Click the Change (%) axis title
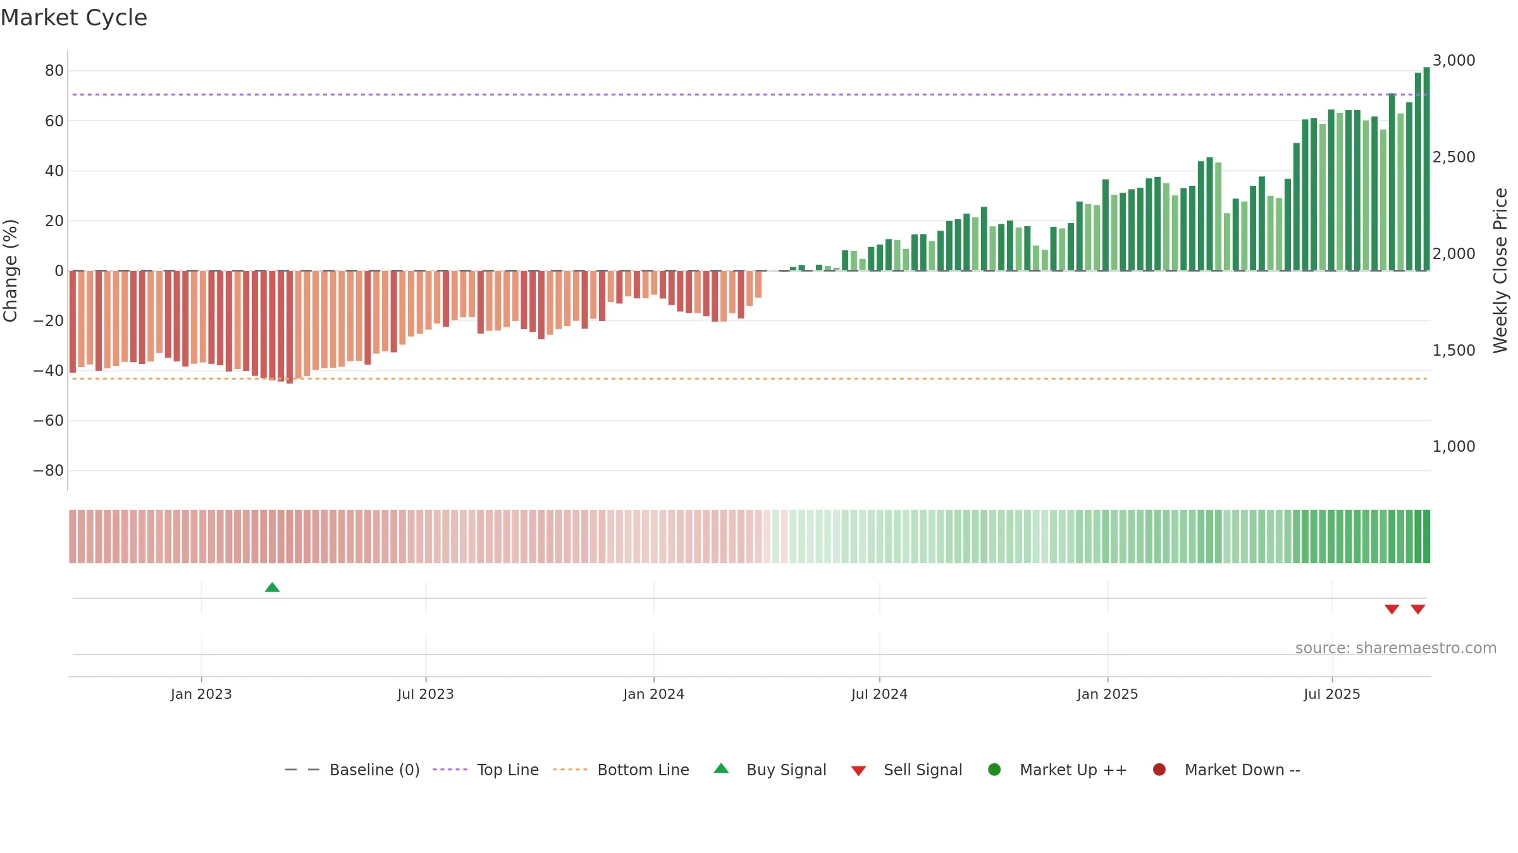The height and width of the screenshot is (853, 1518). (x=10, y=270)
